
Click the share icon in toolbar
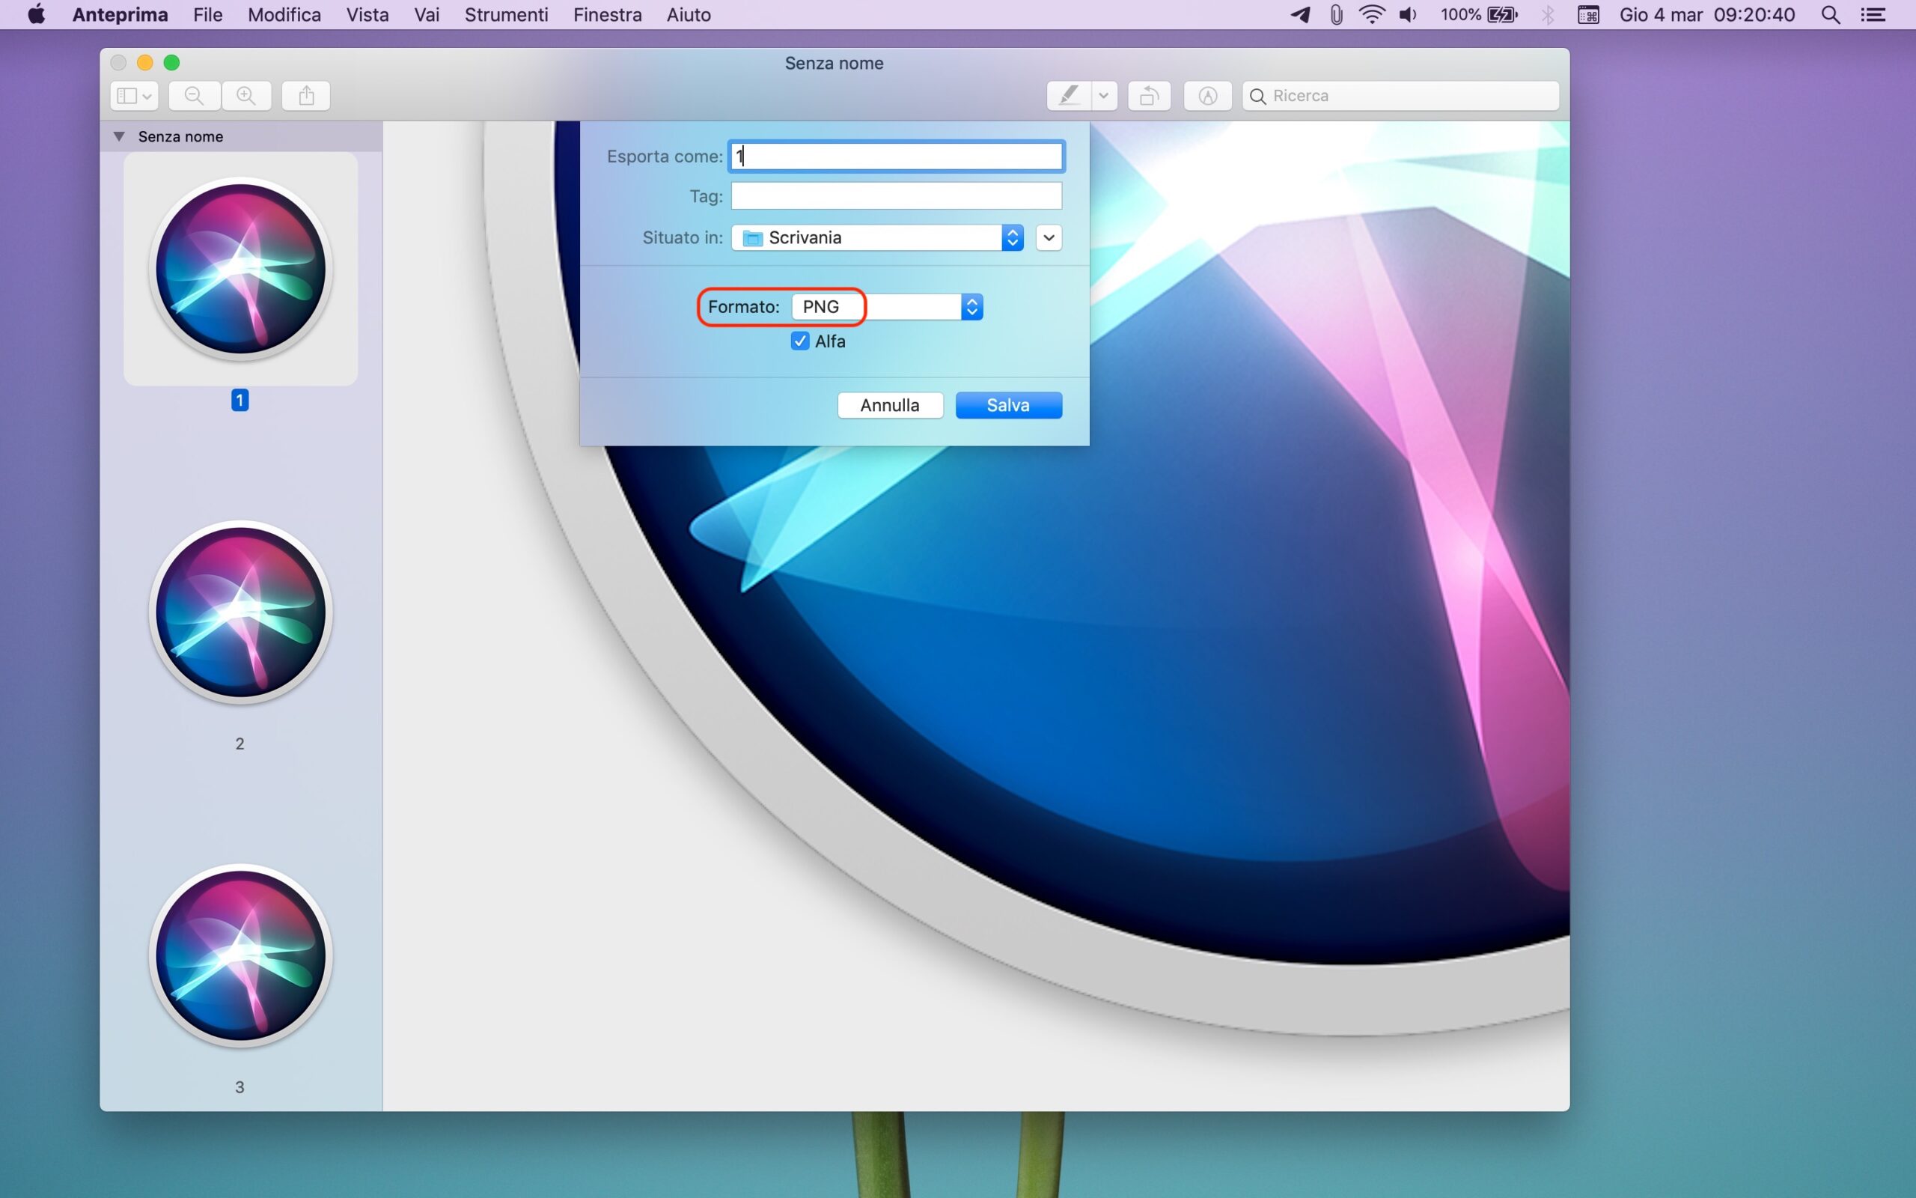pos(306,96)
